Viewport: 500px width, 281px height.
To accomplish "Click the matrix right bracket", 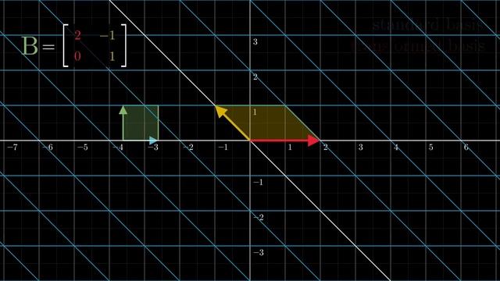I will [123, 45].
